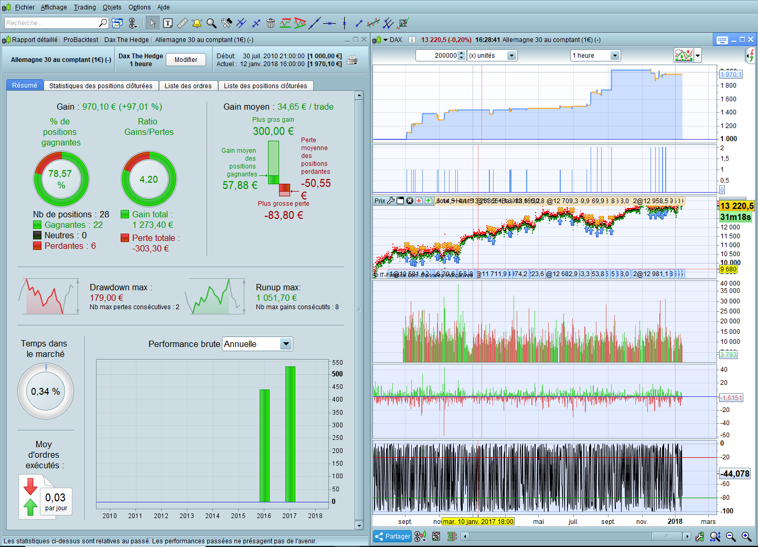The width and height of the screenshot is (758, 547).
Task: Open the Ajde help menu
Action: [x=163, y=7]
